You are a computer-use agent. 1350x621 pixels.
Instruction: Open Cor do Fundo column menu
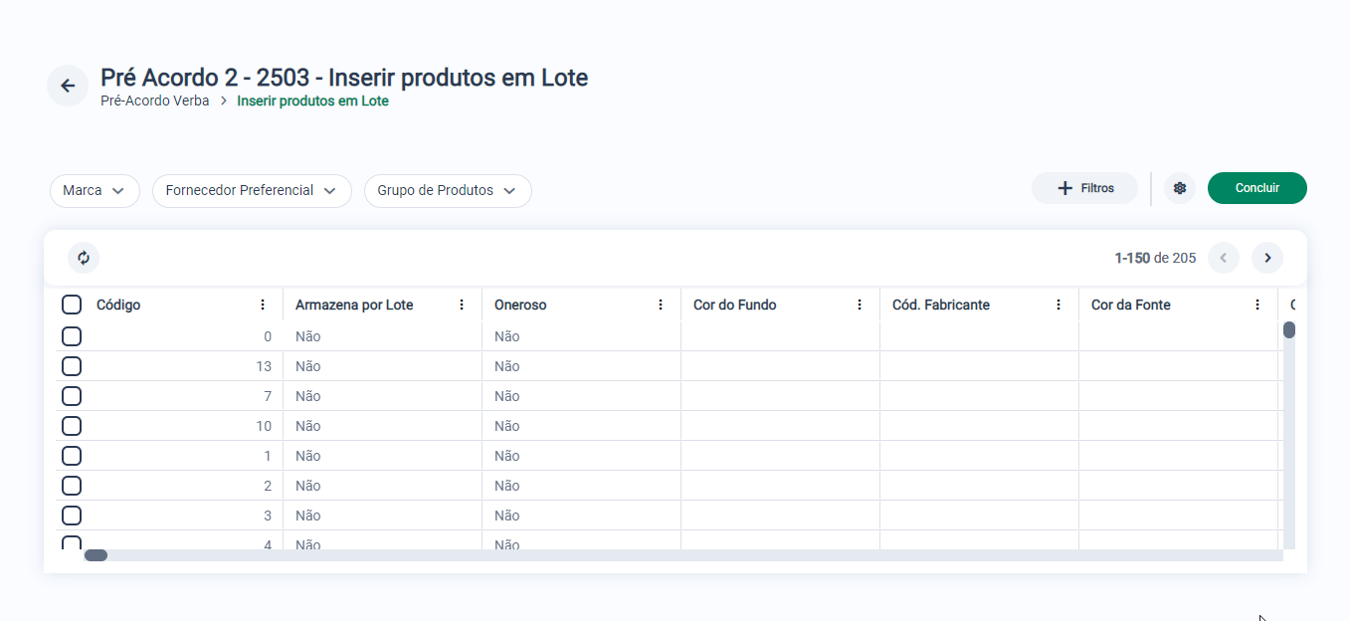(x=860, y=305)
